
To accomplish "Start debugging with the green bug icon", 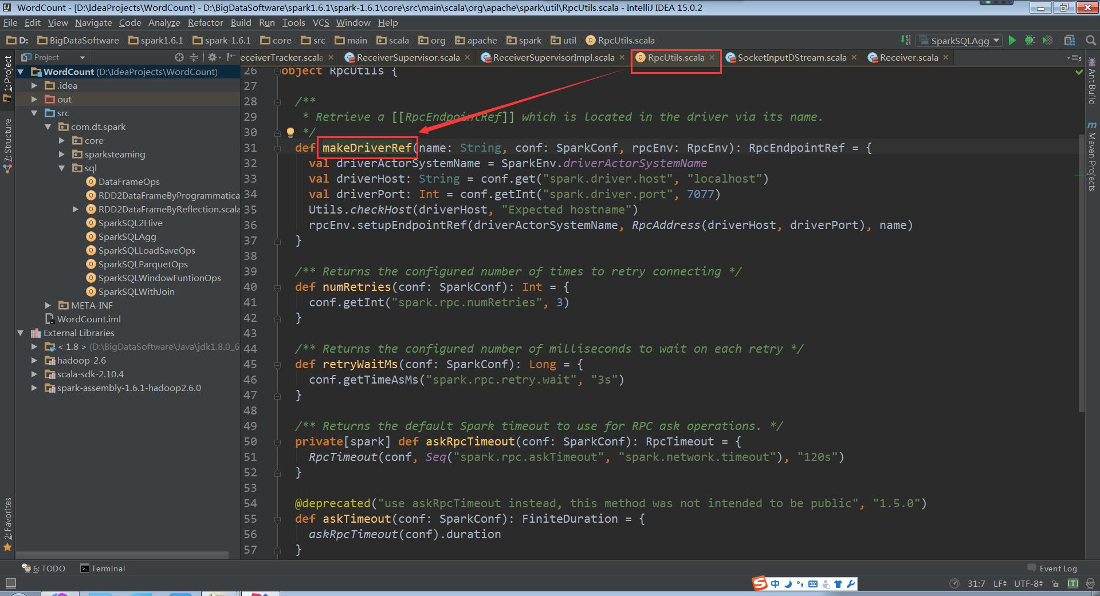I will point(1030,40).
